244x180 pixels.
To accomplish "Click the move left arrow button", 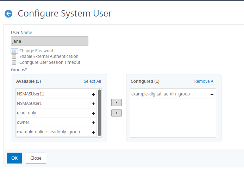I will pos(116,113).
